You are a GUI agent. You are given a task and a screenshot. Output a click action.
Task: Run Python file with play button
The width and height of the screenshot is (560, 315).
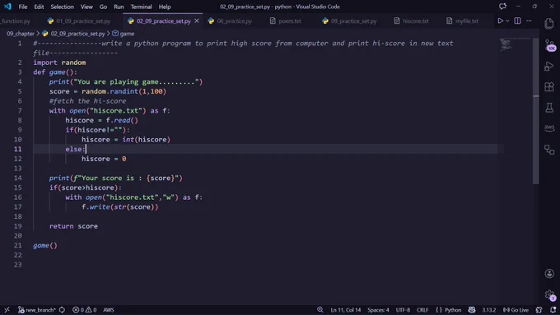501,21
